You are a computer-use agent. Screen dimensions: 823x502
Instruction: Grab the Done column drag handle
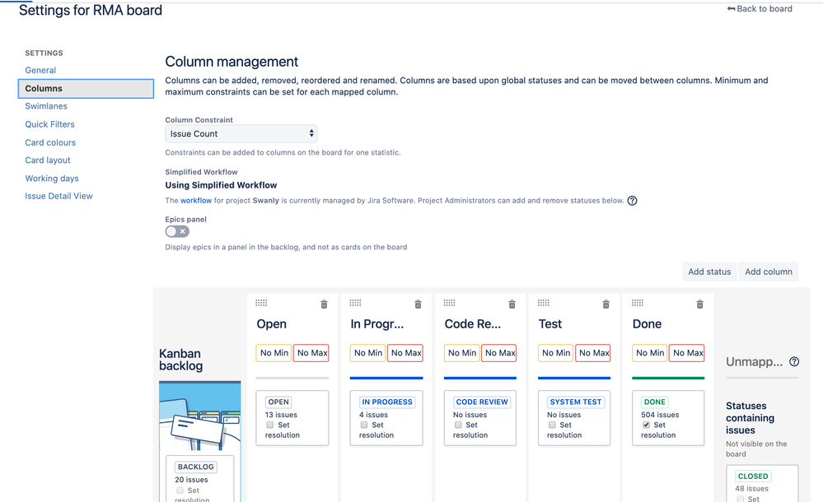tap(637, 303)
